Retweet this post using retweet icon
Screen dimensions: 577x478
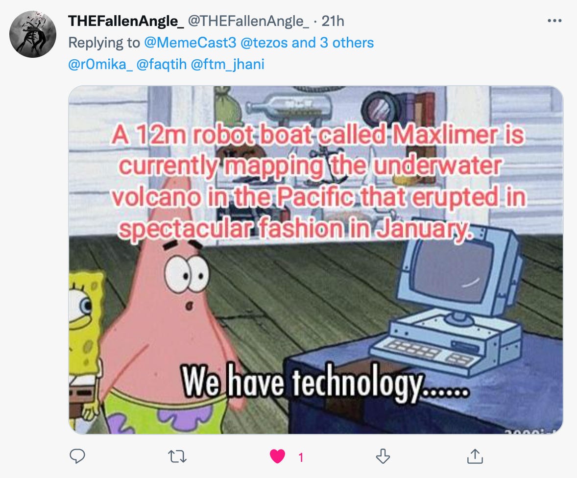click(x=177, y=457)
